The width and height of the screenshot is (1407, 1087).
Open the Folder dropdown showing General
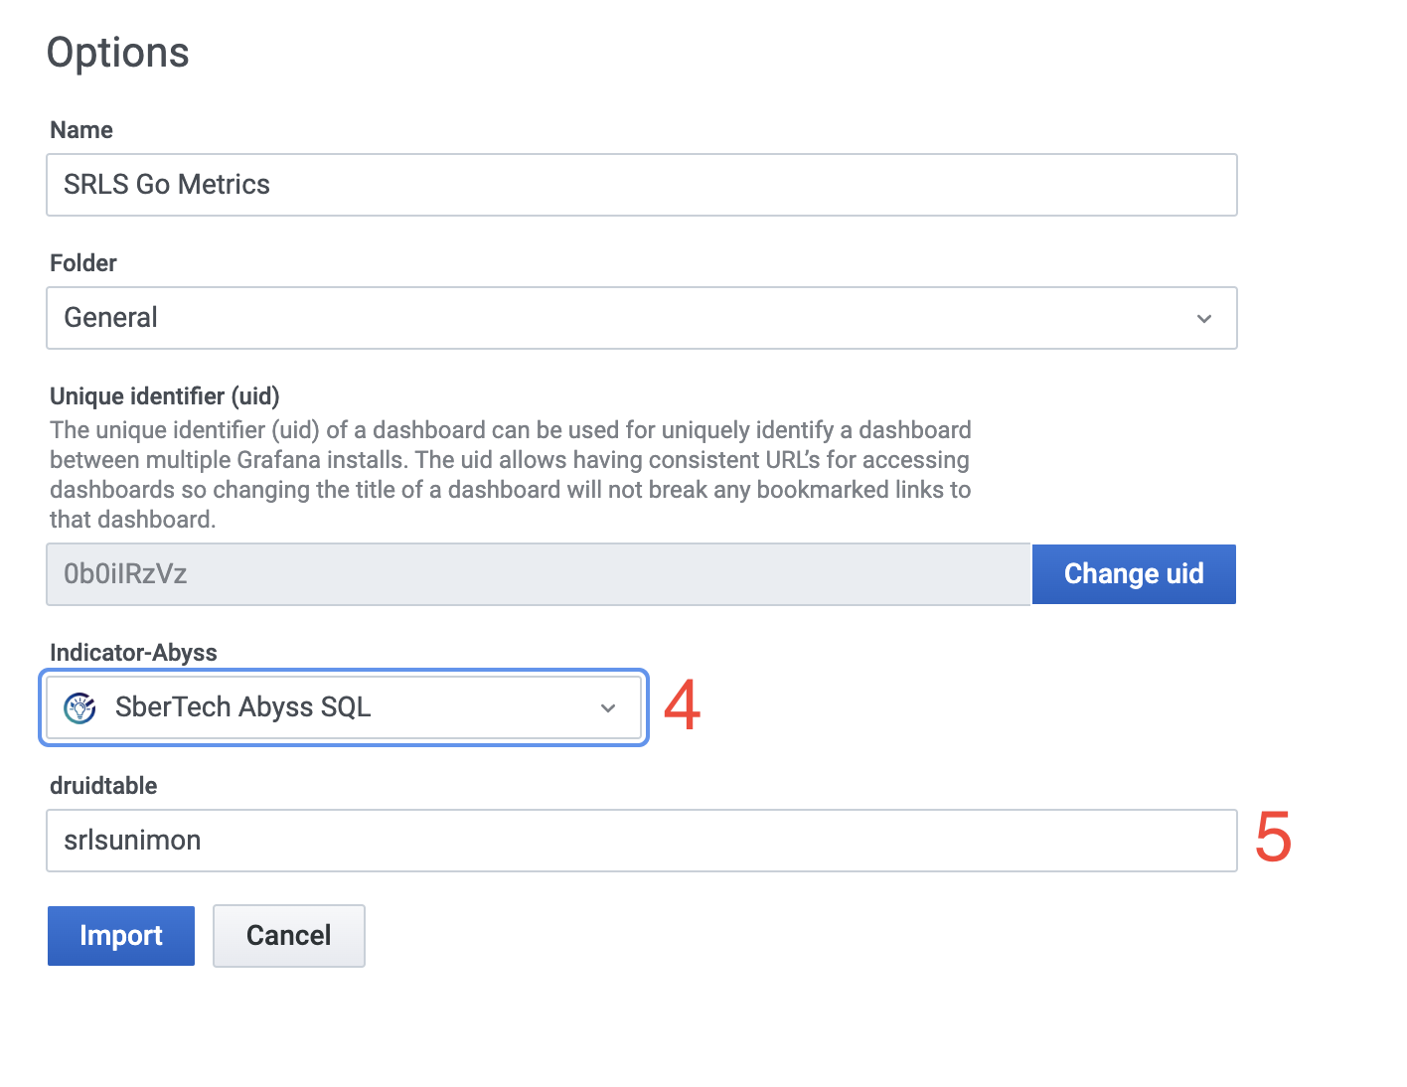(641, 318)
